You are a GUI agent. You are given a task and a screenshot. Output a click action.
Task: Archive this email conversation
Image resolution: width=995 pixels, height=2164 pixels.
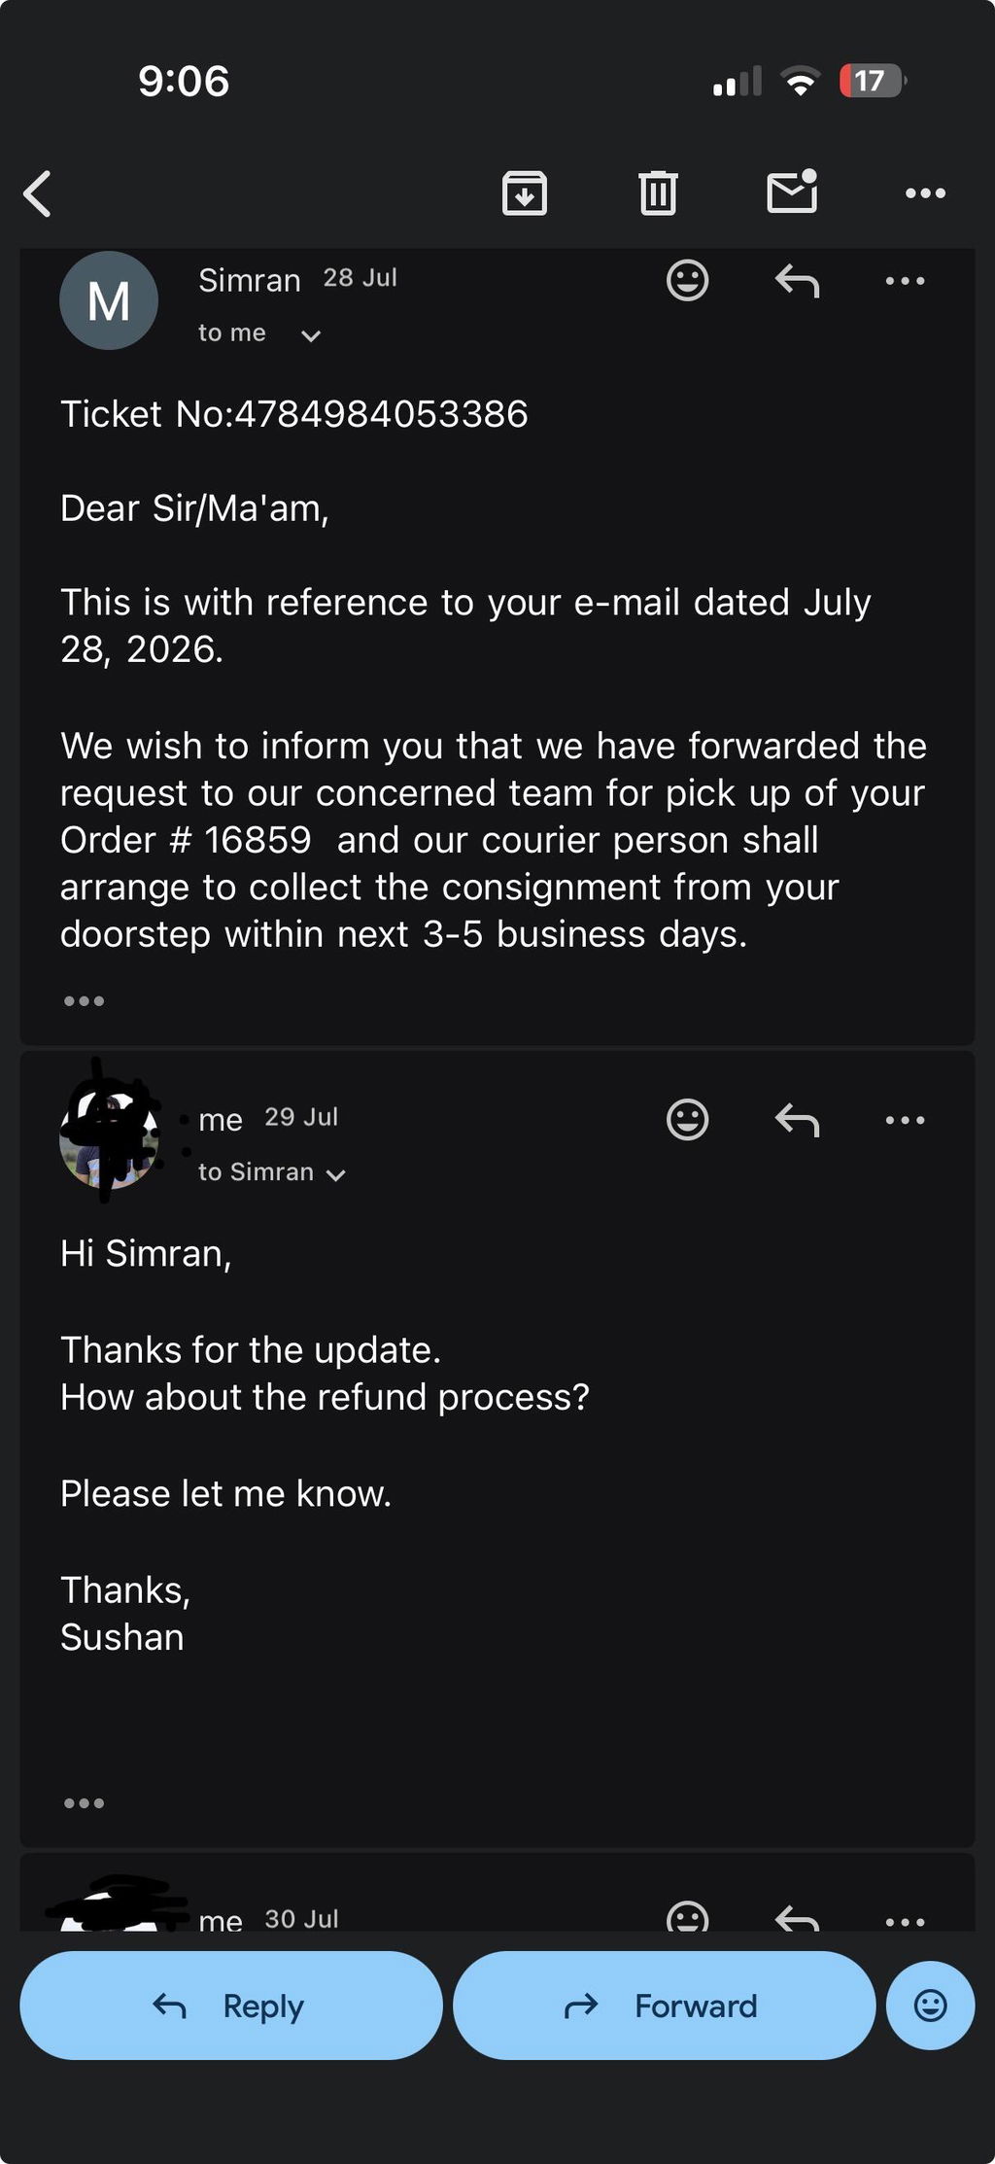coord(525,192)
